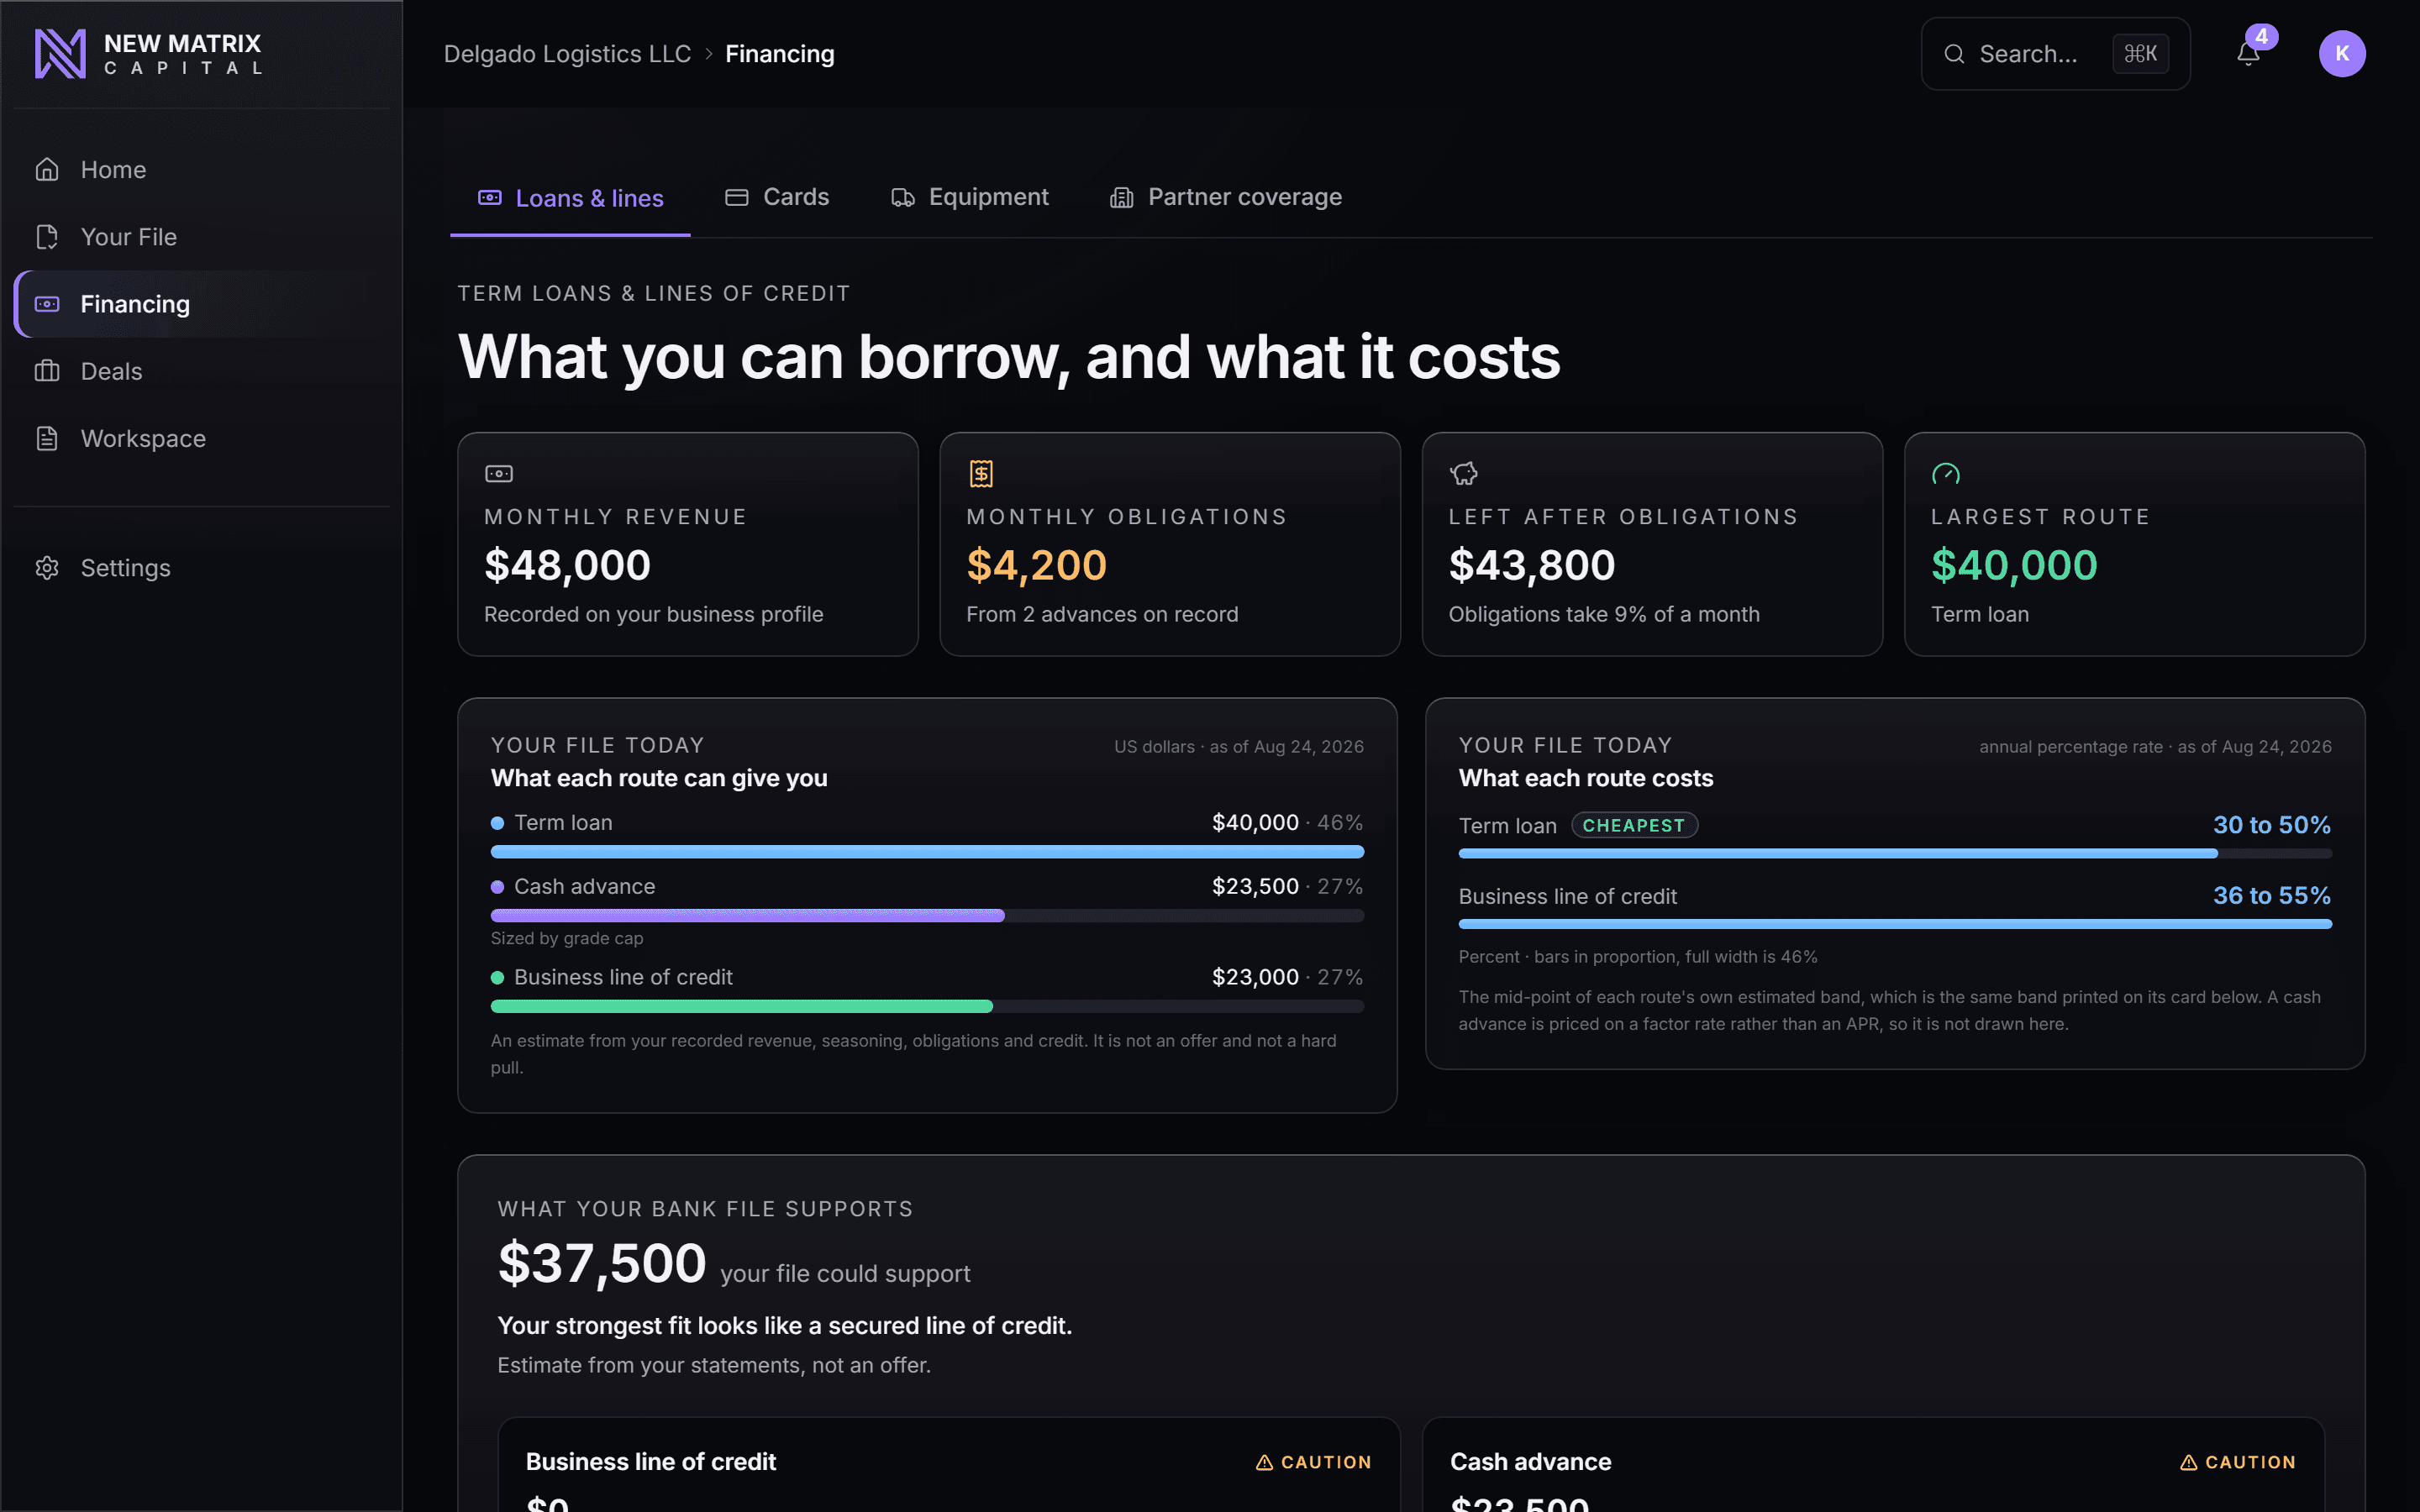
Task: Click the Term loan 30 to 50% rate
Action: point(2271,825)
